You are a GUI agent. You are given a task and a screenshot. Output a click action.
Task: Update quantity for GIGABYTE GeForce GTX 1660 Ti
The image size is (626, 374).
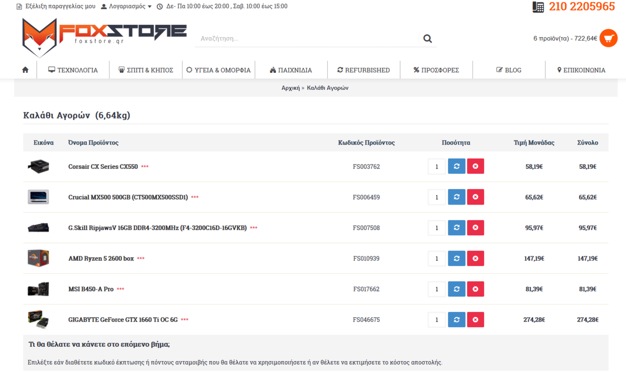click(x=457, y=320)
